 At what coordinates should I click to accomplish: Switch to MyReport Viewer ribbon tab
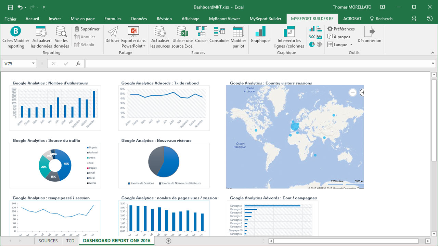[x=224, y=19]
